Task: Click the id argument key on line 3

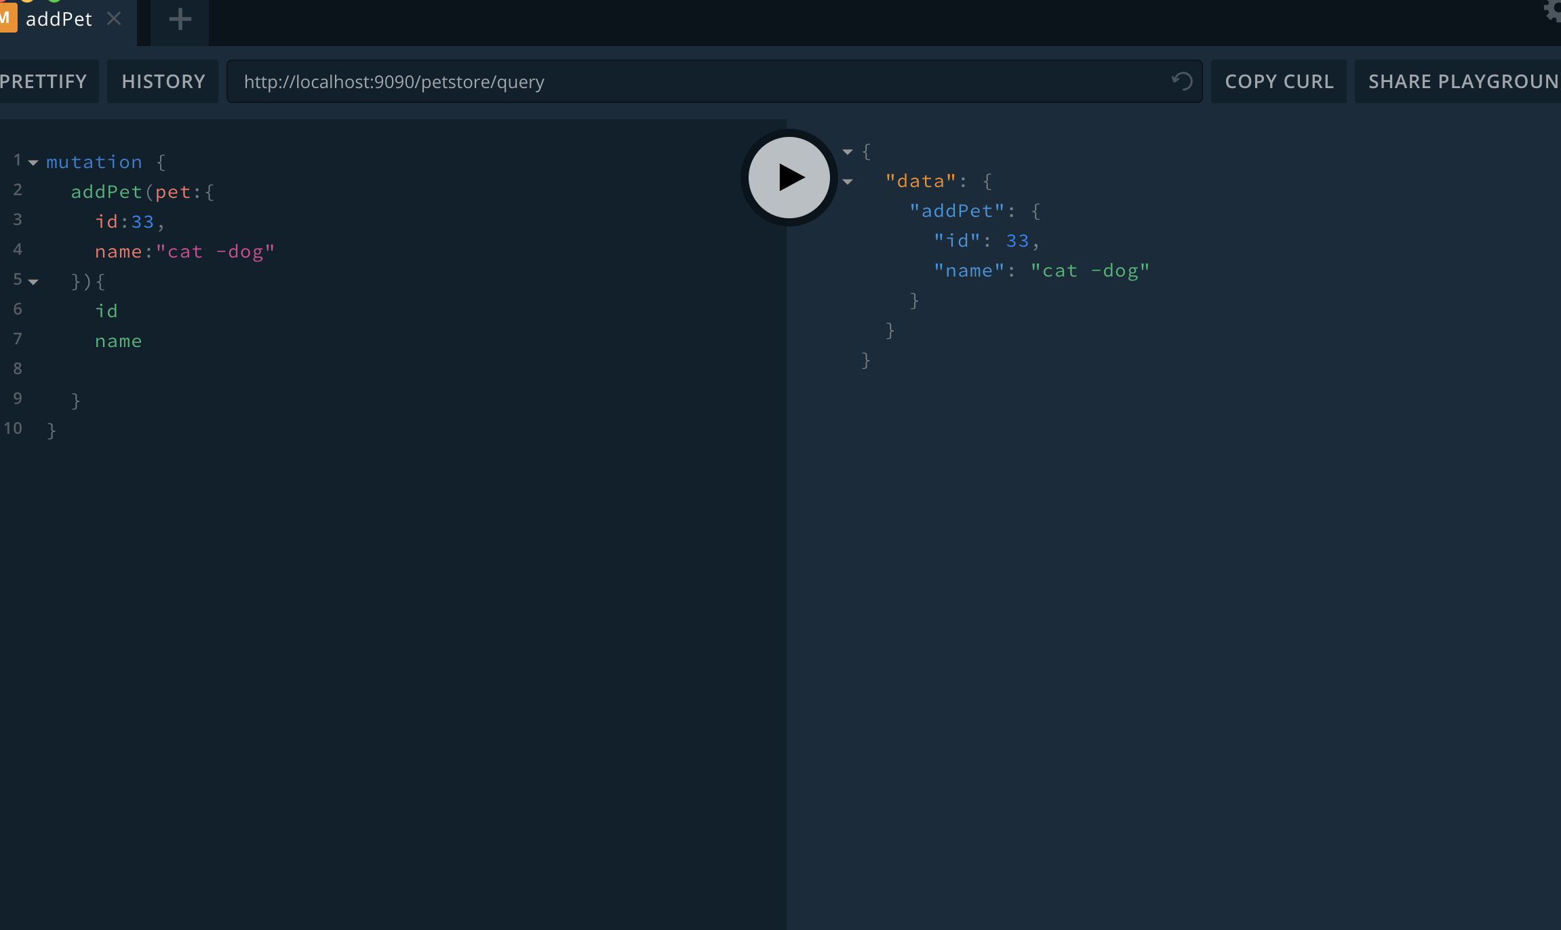Action: click(106, 222)
